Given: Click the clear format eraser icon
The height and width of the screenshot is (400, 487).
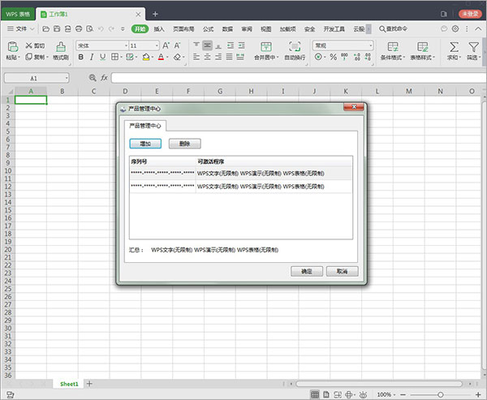Looking at the screenshot, I should (x=177, y=57).
